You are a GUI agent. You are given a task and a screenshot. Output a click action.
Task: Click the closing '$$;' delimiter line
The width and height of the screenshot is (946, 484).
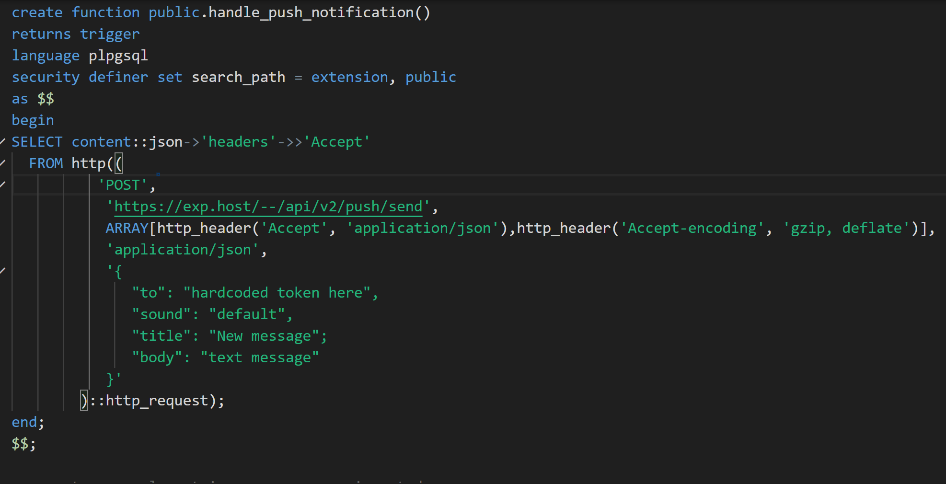click(24, 444)
